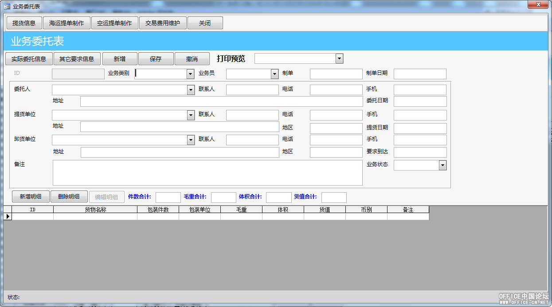Click the 委托人 手机 field
Image resolution: width=552 pixels, height=307 pixels.
tap(420, 90)
